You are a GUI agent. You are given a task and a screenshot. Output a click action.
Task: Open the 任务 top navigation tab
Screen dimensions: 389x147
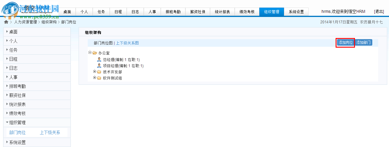(x=101, y=12)
